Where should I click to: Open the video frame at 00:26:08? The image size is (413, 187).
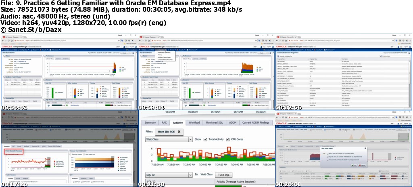tap(344, 149)
